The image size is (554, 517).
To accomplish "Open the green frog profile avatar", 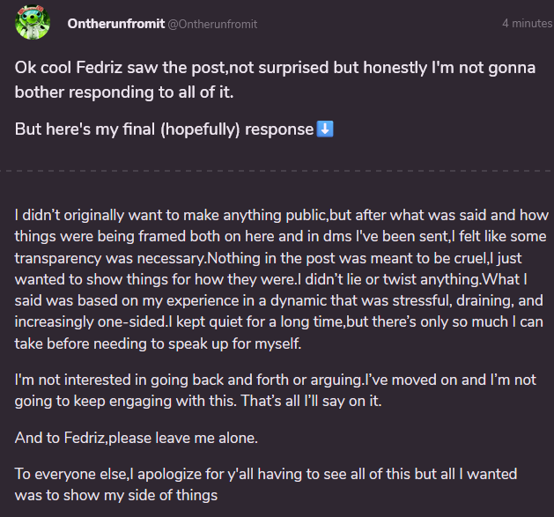I will [x=33, y=22].
